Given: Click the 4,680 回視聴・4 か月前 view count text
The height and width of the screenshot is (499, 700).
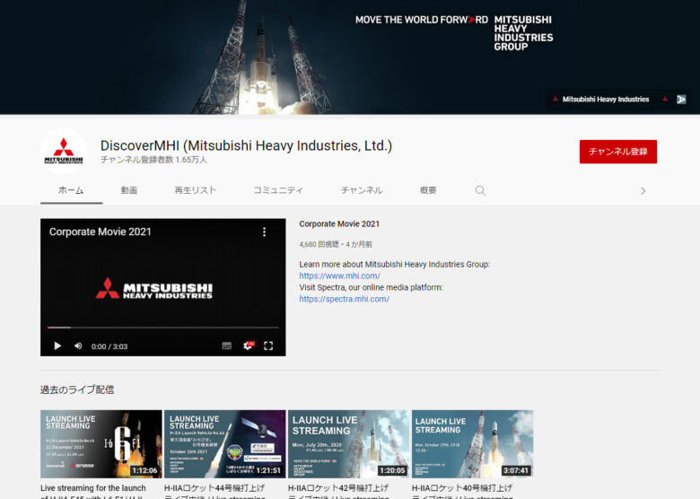Looking at the screenshot, I should 336,245.
